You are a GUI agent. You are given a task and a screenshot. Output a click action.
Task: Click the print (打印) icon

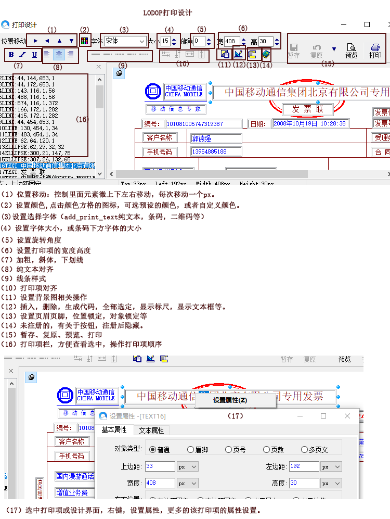pos(374,50)
